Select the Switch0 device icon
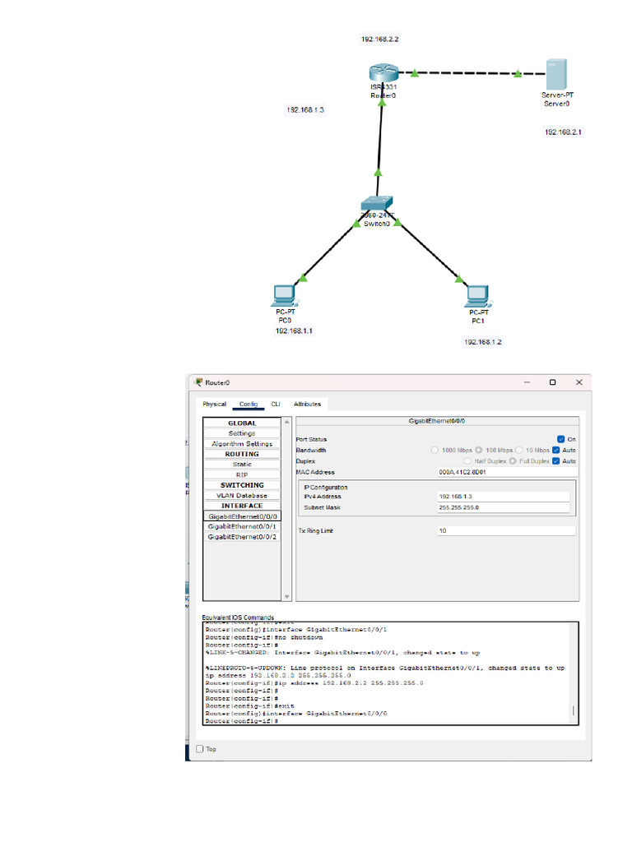 377,204
